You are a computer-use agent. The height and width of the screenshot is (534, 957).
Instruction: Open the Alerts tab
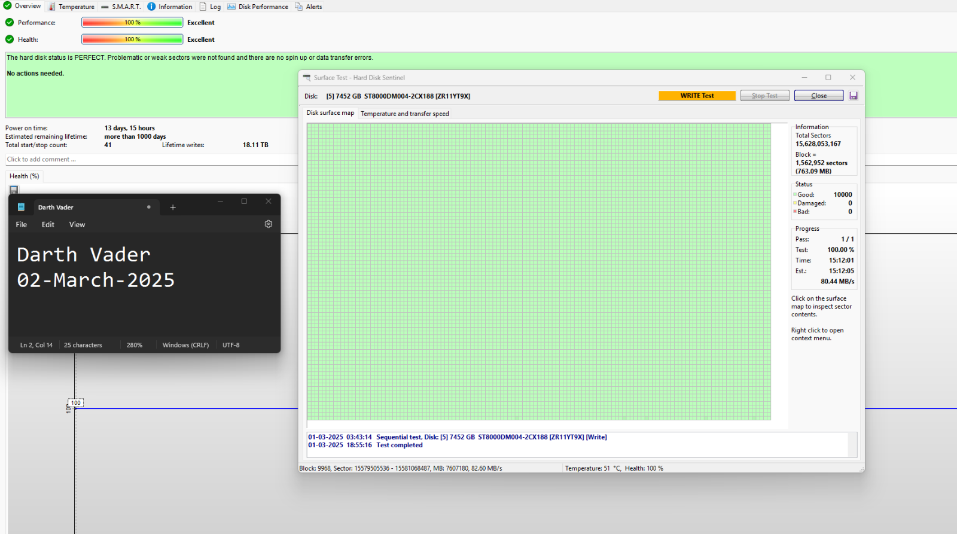(309, 7)
